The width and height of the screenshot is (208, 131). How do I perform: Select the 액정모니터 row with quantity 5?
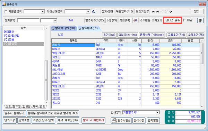pyautogui.click(x=125, y=53)
